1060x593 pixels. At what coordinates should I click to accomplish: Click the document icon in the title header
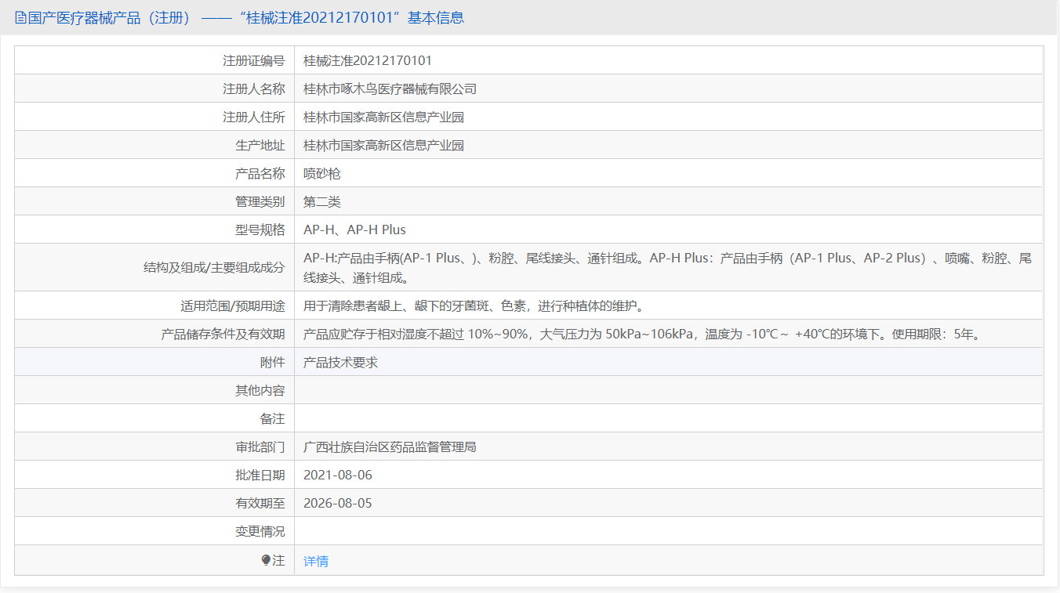coord(20,17)
